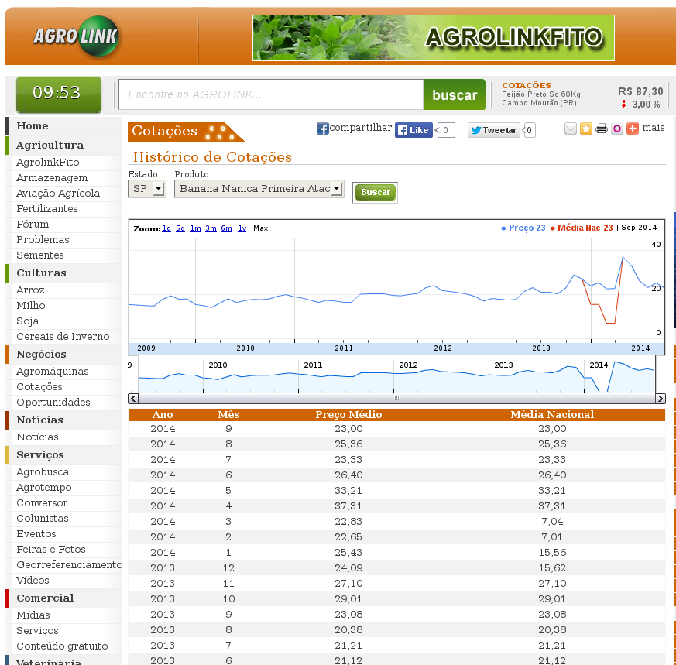676x665 pixels.
Task: Go to Soja in Culturas menu
Action: click(x=27, y=321)
